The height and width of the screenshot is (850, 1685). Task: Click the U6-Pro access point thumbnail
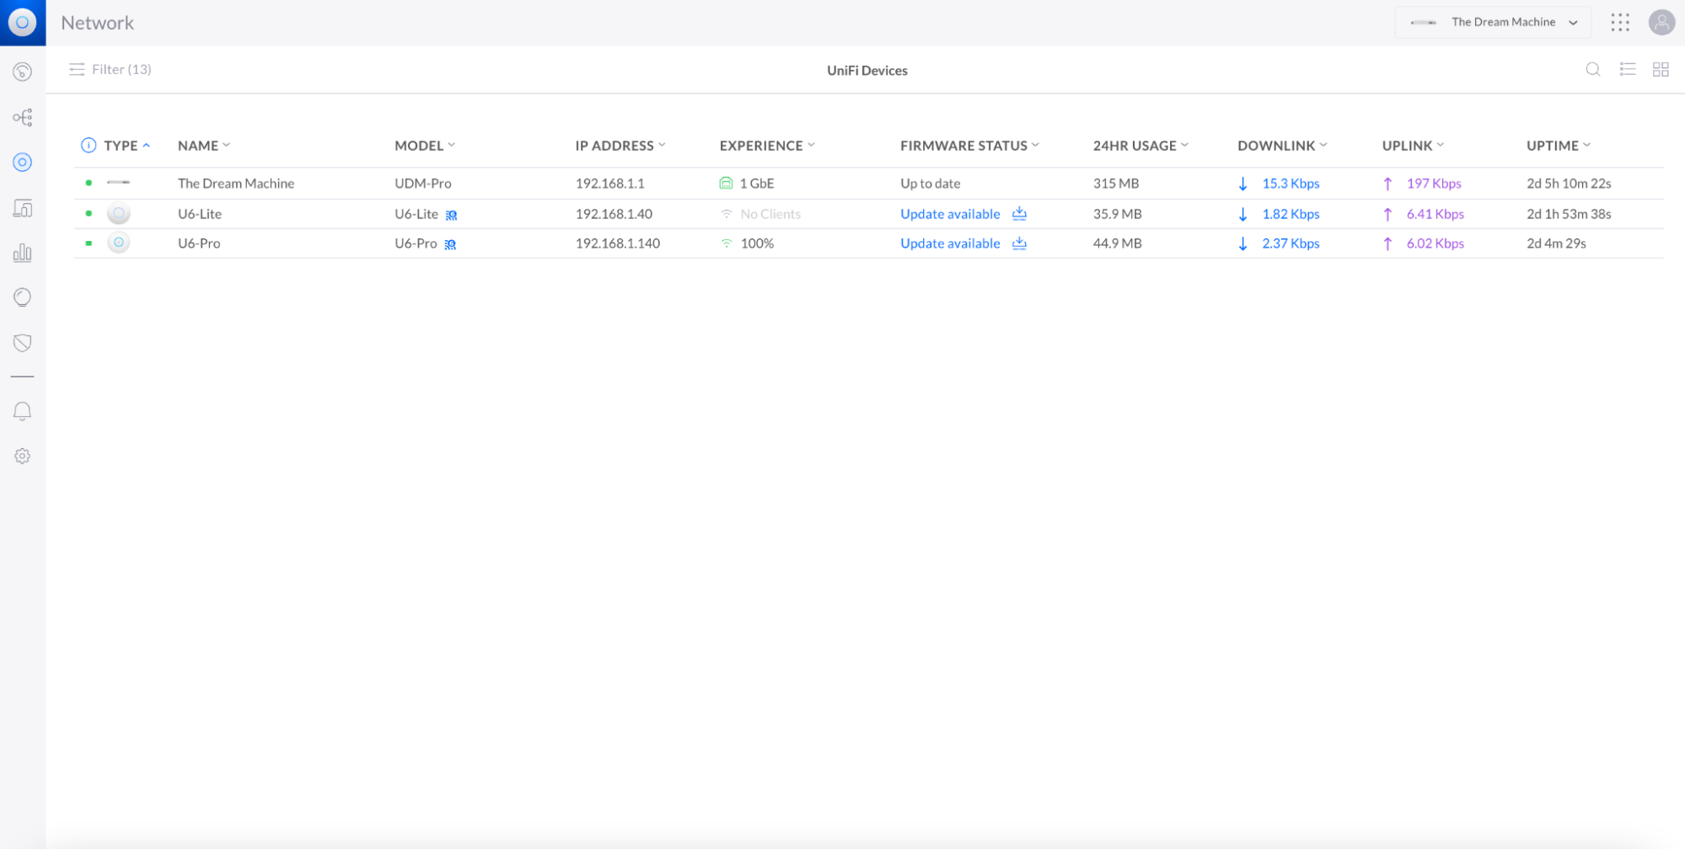pyautogui.click(x=119, y=243)
